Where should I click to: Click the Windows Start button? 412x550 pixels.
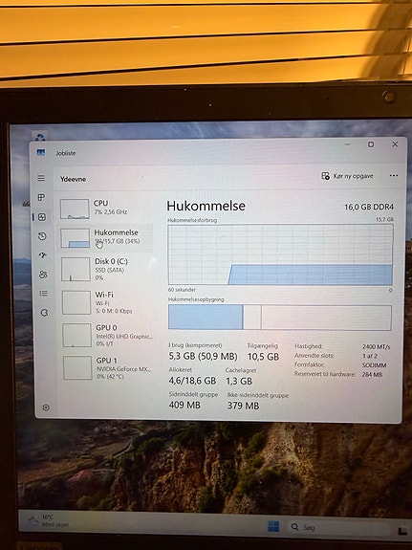273,526
